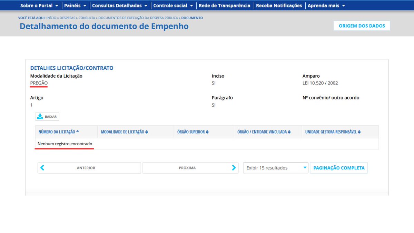This screenshot has width=414, height=233.
Task: Click the Artigo field label
Action: tap(37, 98)
